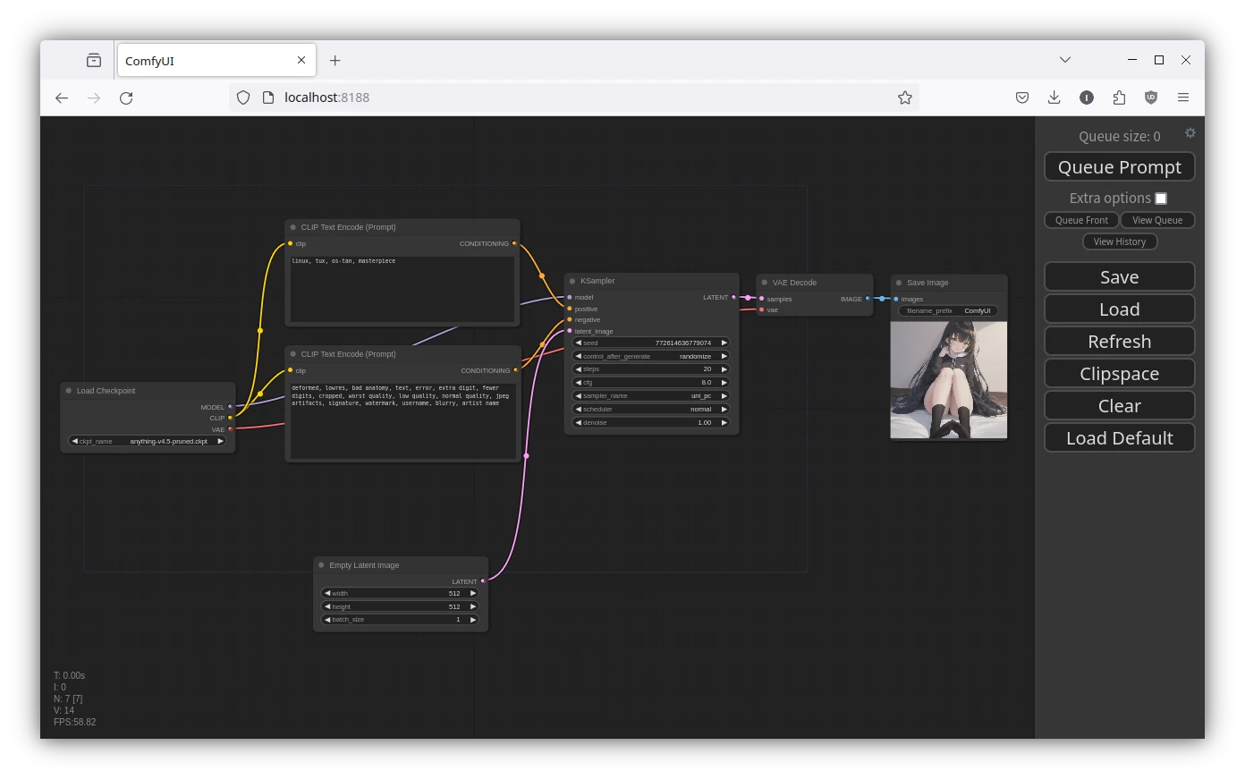The height and width of the screenshot is (779, 1245).
Task: Open the ComfyUI settings gear icon
Action: click(1190, 133)
